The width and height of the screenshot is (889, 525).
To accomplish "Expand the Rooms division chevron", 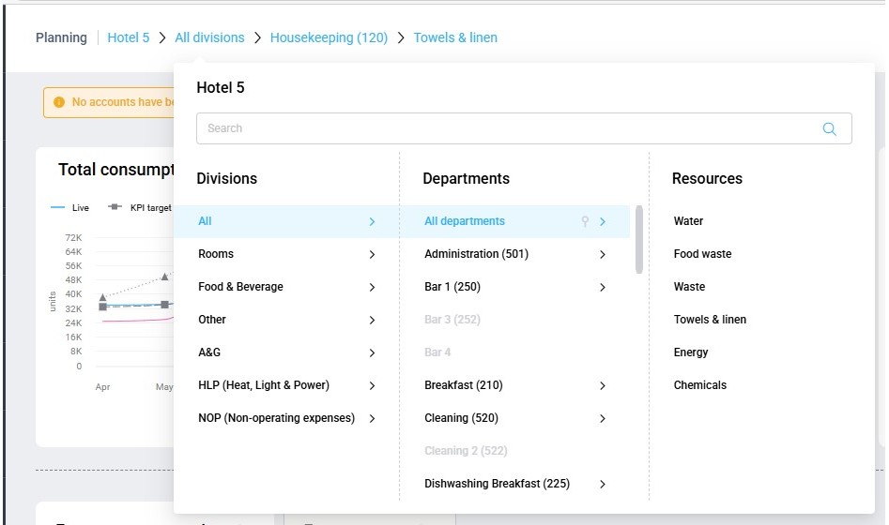I will tap(372, 254).
